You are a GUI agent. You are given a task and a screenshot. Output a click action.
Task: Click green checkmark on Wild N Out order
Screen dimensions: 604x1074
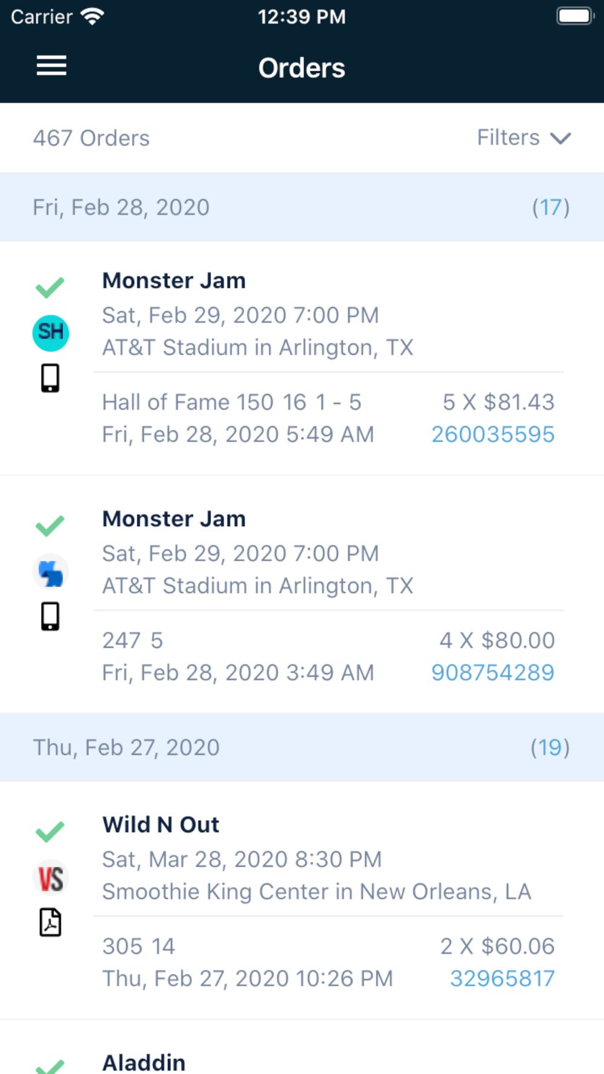[50, 832]
